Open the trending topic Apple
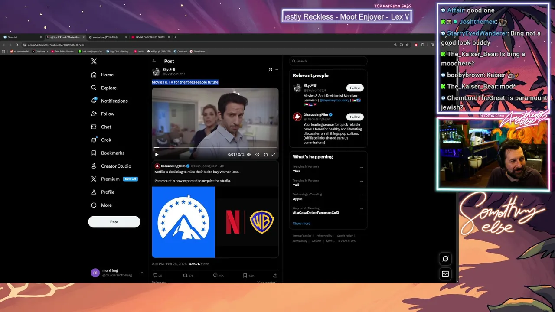 coord(298,199)
